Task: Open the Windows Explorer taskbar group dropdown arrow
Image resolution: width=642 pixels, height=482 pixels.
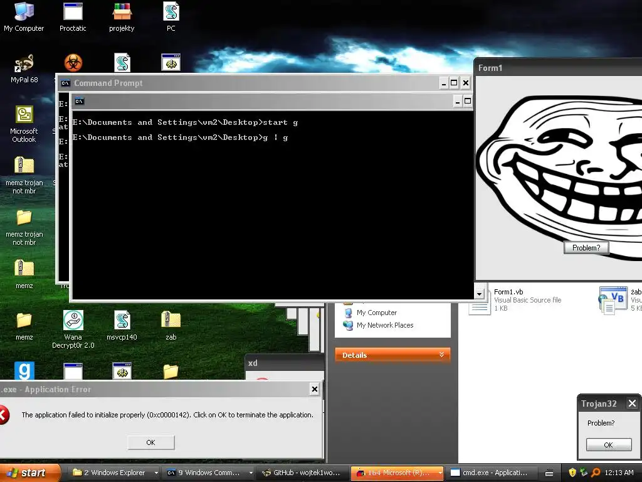Action: 156,473
